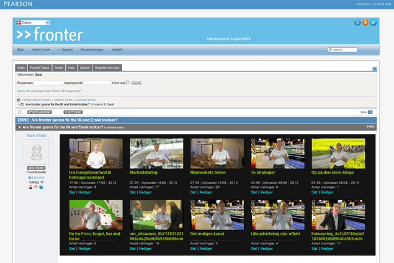Click the om_eksamen_9b717833221 title link

coord(156,236)
